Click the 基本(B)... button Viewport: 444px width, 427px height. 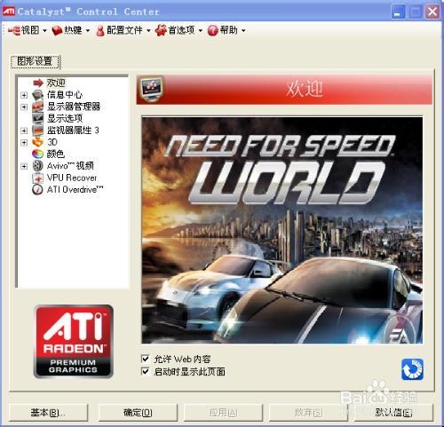pyautogui.click(x=49, y=413)
